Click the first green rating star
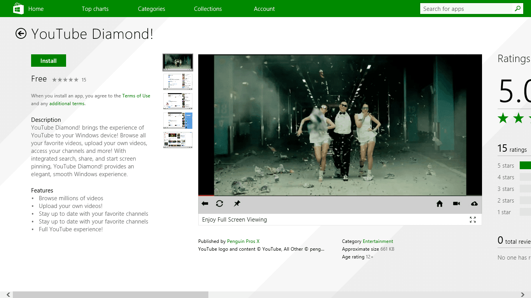This screenshot has height=298, width=531. [503, 118]
